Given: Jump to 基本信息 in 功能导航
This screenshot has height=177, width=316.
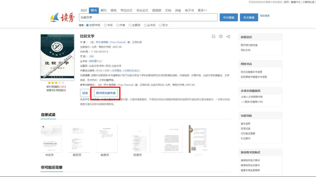Looking at the screenshot, I should pos(246,124).
